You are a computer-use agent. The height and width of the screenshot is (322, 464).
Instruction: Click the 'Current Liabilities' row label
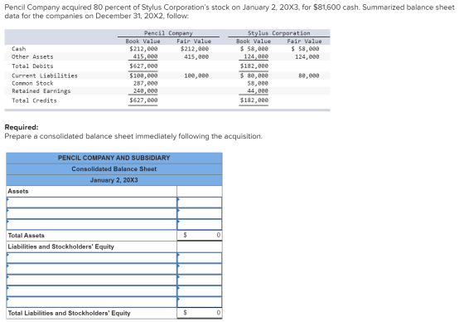point(45,76)
